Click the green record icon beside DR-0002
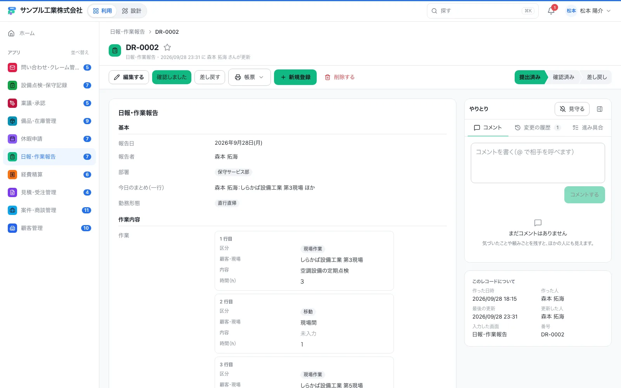Image resolution: width=621 pixels, height=388 pixels. 115,50
